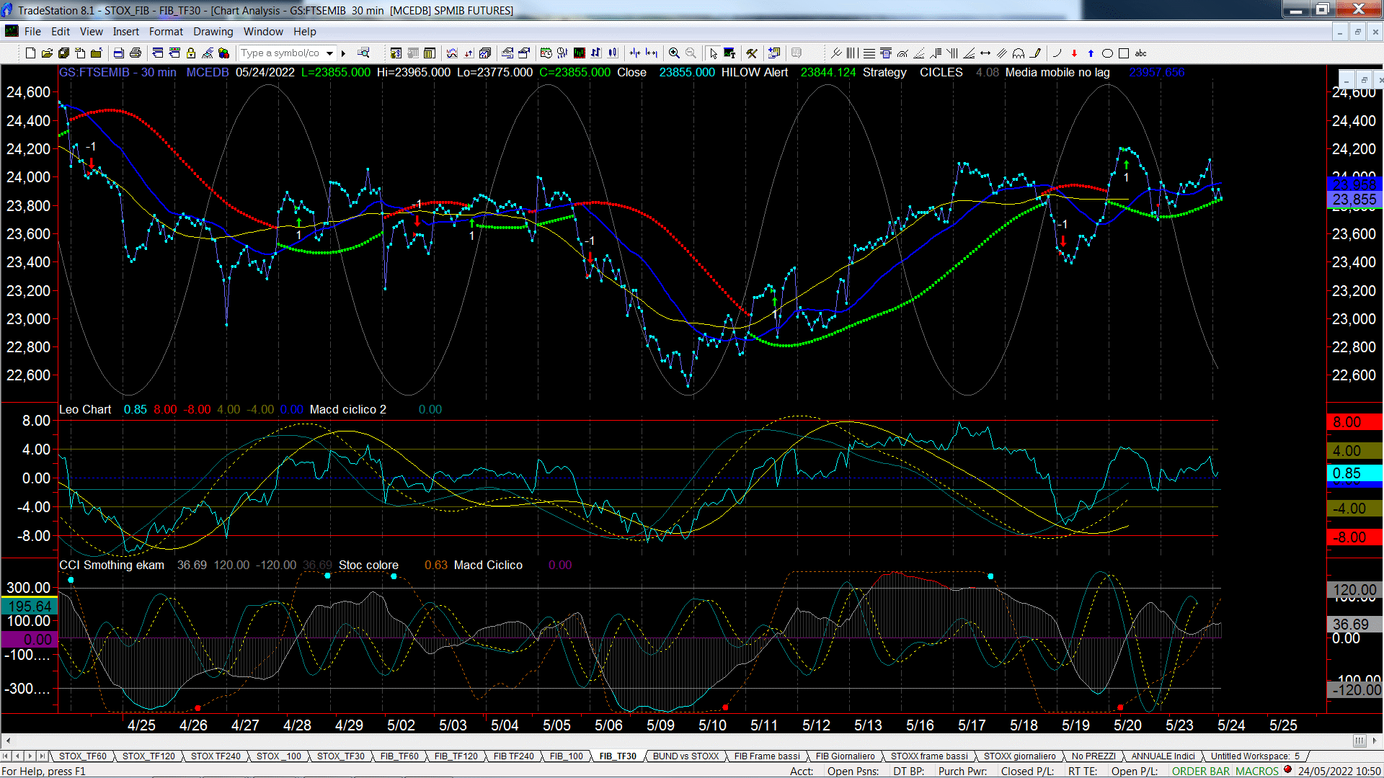
Task: Open file with the folder icon
Action: tap(47, 53)
